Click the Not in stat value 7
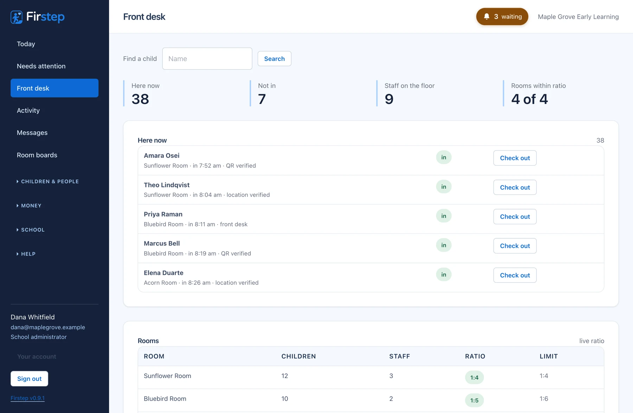633x413 pixels. [x=262, y=99]
